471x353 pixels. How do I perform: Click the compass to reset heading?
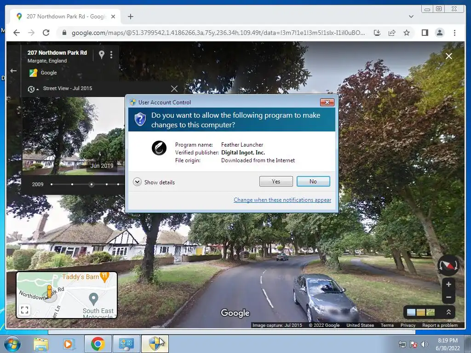pos(448,265)
